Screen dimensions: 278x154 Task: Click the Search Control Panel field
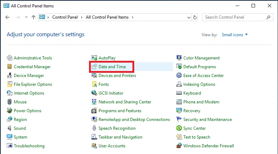point(238,17)
